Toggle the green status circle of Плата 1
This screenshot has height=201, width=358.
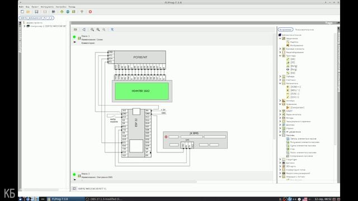point(74,37)
